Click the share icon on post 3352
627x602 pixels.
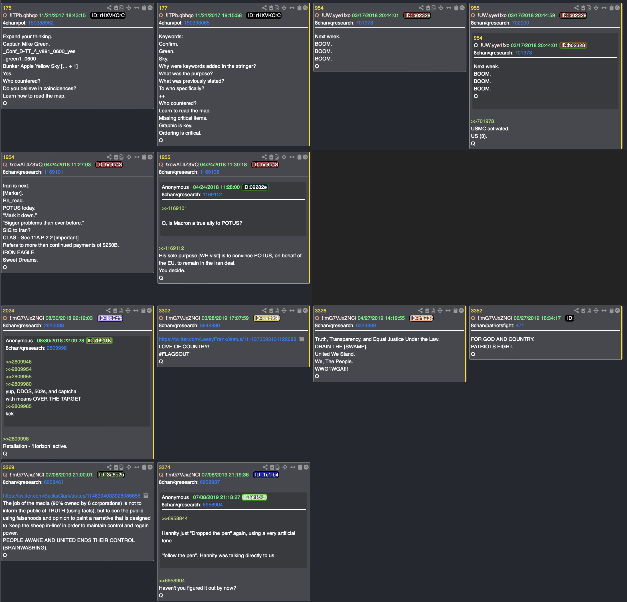[x=576, y=311]
